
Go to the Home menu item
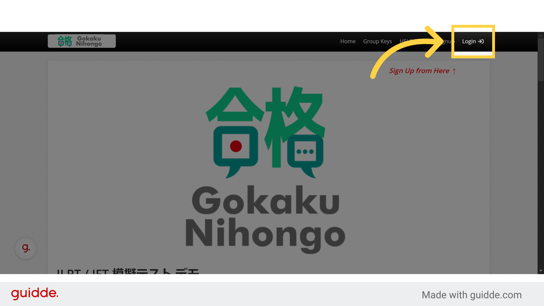pos(348,41)
